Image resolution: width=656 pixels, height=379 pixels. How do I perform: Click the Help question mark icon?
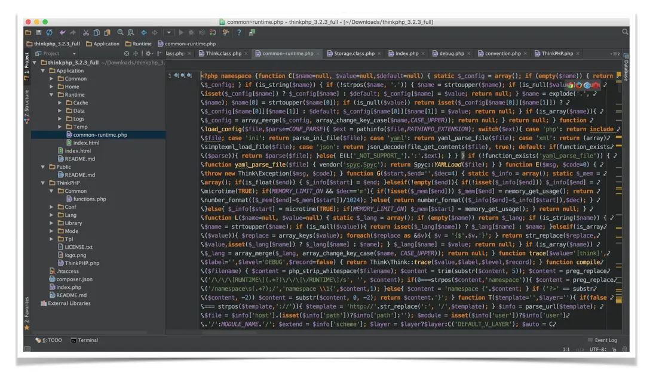point(239,33)
